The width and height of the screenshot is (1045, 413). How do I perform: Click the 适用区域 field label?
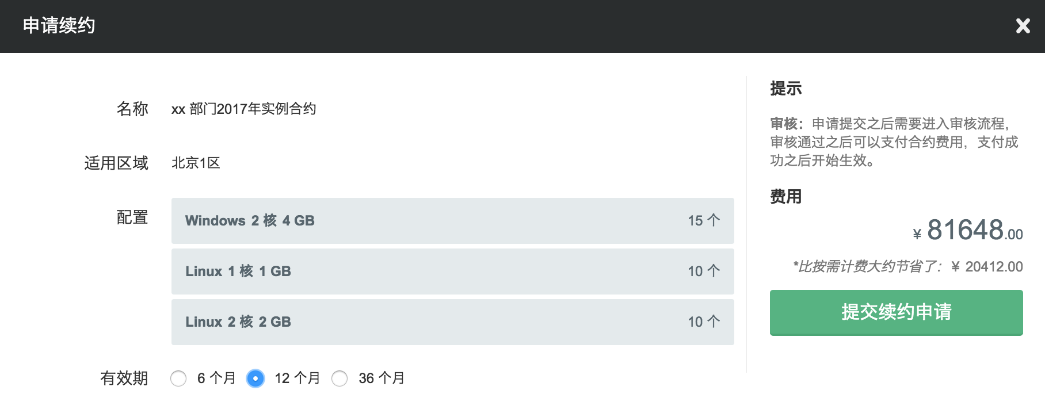point(116,163)
